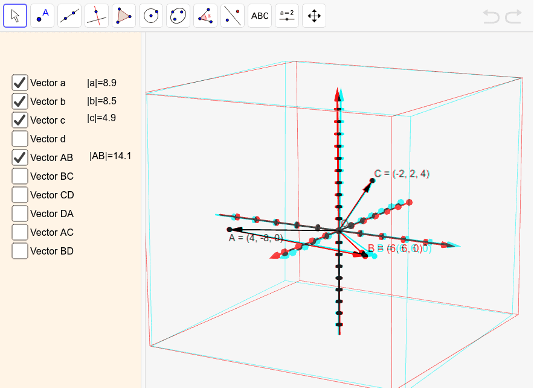Select the Line through two points tool
The height and width of the screenshot is (389, 534).
69,16
